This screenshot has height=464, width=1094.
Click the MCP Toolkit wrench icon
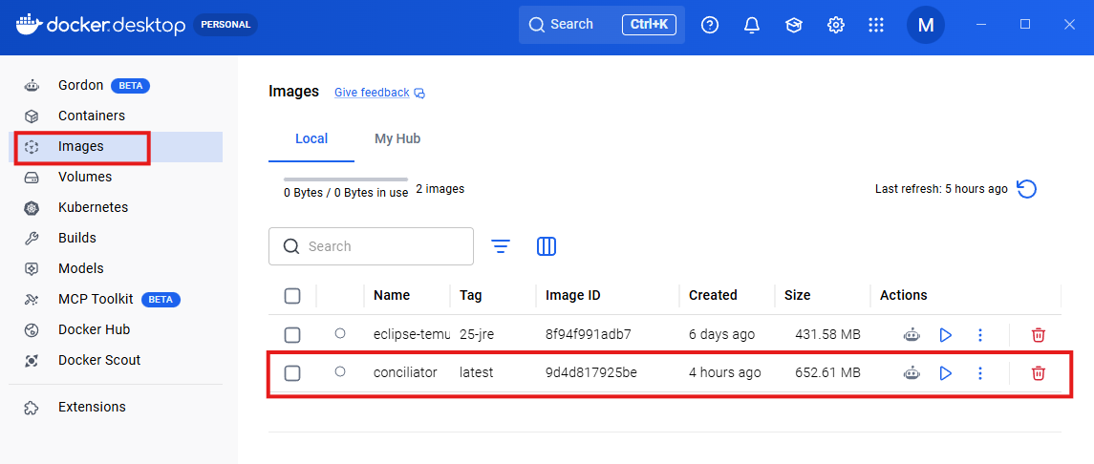pyautogui.click(x=32, y=300)
